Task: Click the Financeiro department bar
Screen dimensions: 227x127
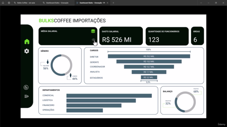Action: pos(94,105)
